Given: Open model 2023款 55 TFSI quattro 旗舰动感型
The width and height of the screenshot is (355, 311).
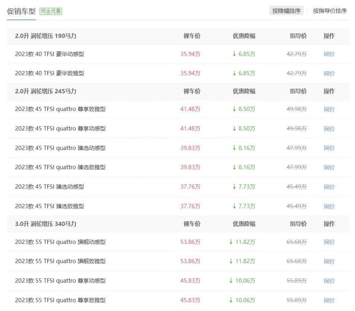Looking at the screenshot, I should [60, 242].
